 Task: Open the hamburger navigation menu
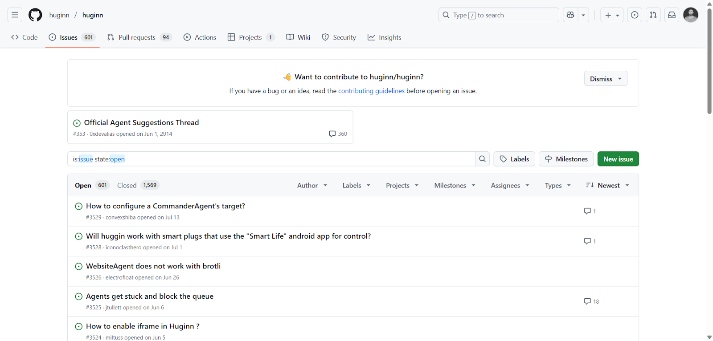pos(15,15)
